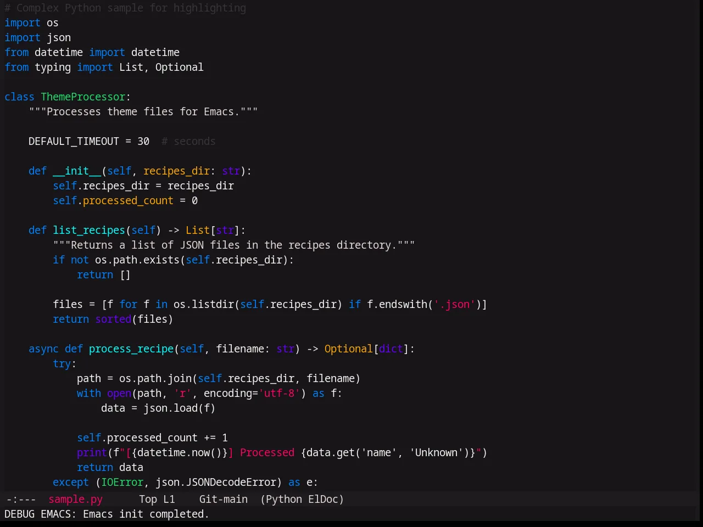Click the echo area message 'Emacs init completed.'
The width and height of the screenshot is (703, 527).
click(x=146, y=514)
